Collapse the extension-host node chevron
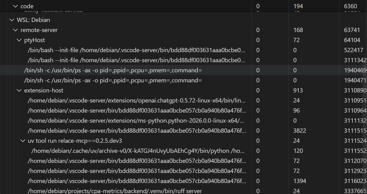The image size is (367, 194). [x=19, y=90]
